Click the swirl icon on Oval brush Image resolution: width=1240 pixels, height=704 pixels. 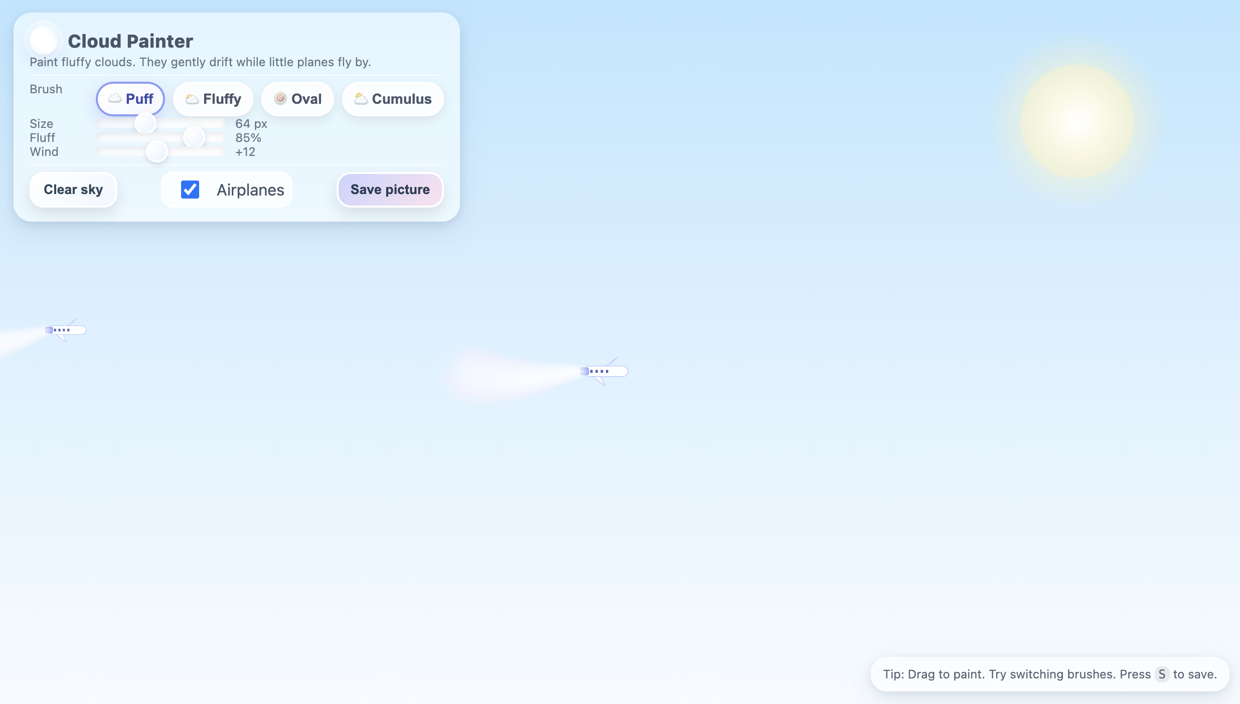(x=280, y=98)
